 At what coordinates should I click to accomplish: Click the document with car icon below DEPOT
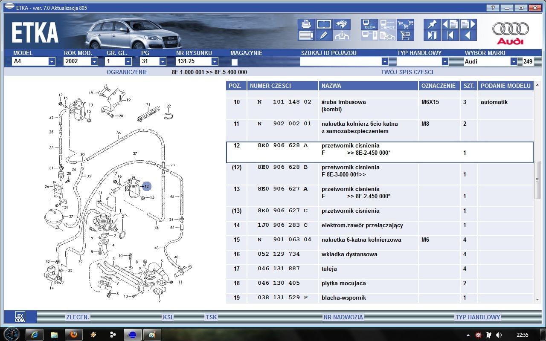click(x=387, y=35)
